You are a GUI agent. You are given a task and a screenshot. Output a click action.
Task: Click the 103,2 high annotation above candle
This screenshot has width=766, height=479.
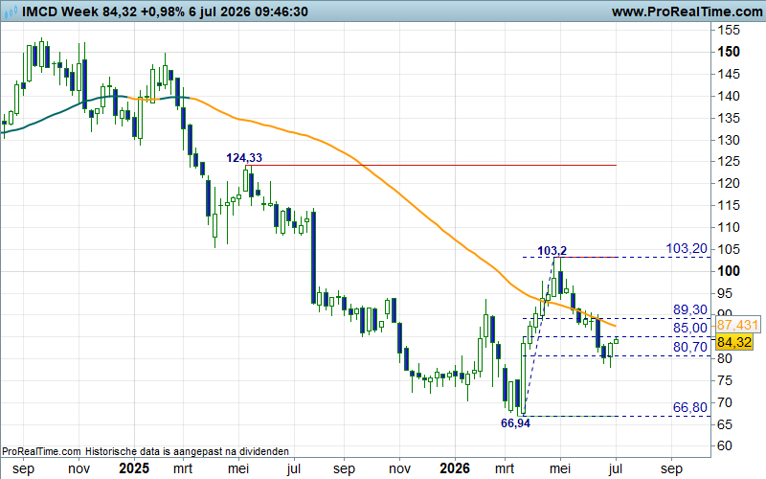pyautogui.click(x=552, y=251)
